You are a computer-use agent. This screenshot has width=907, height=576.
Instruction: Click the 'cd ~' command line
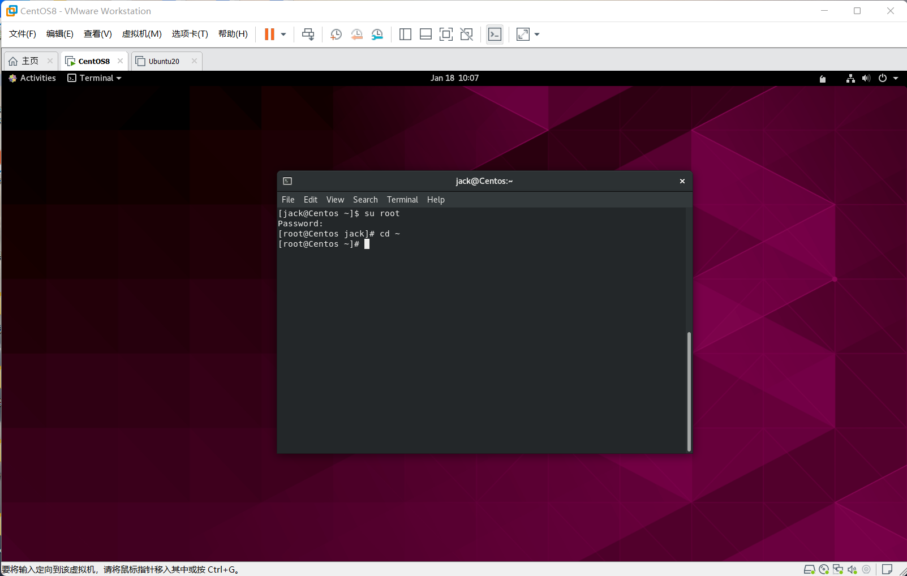(x=390, y=234)
